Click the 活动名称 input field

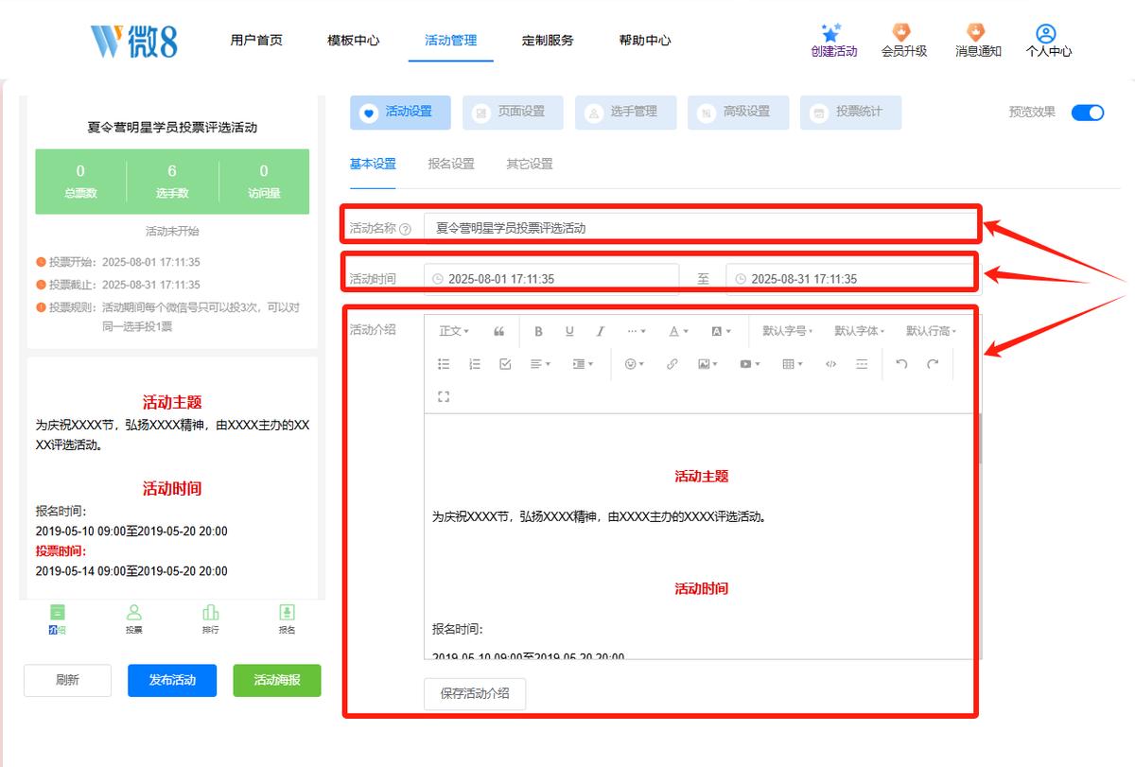click(x=699, y=228)
